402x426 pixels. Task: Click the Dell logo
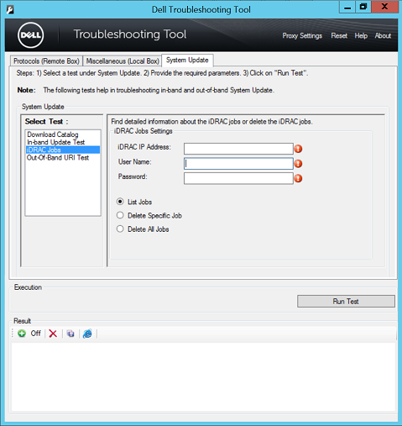pos(31,35)
